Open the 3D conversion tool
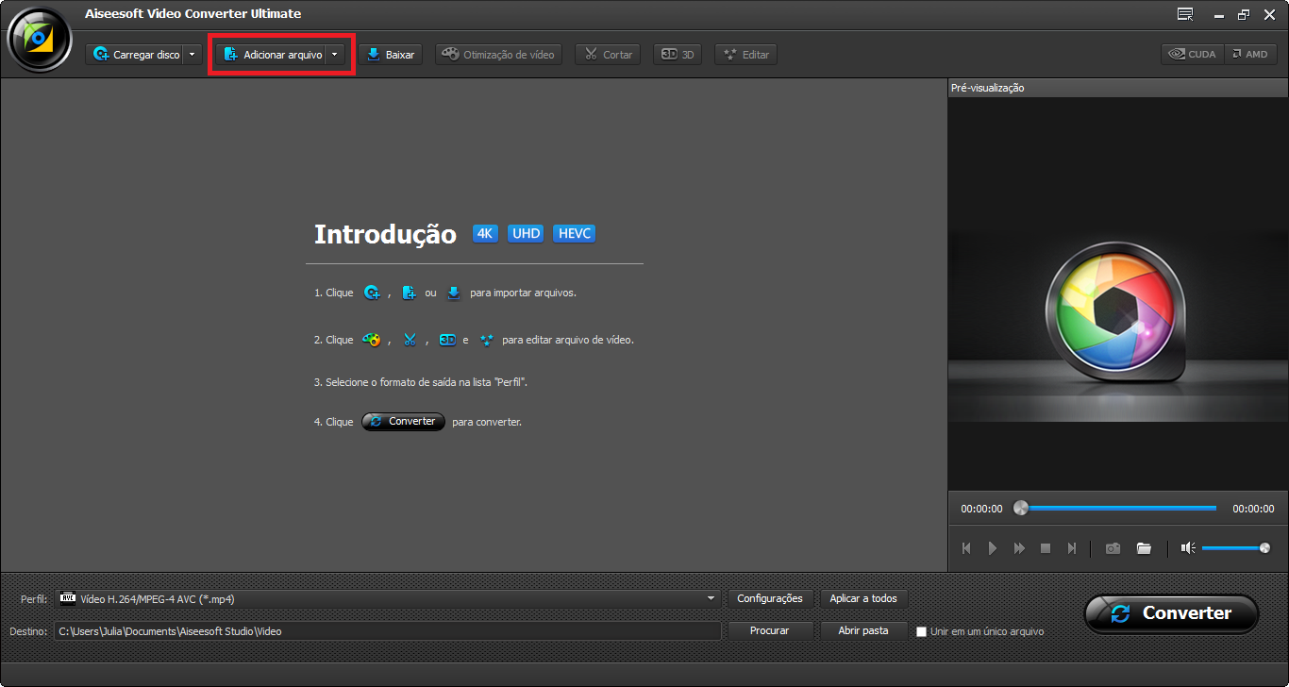 [x=677, y=54]
